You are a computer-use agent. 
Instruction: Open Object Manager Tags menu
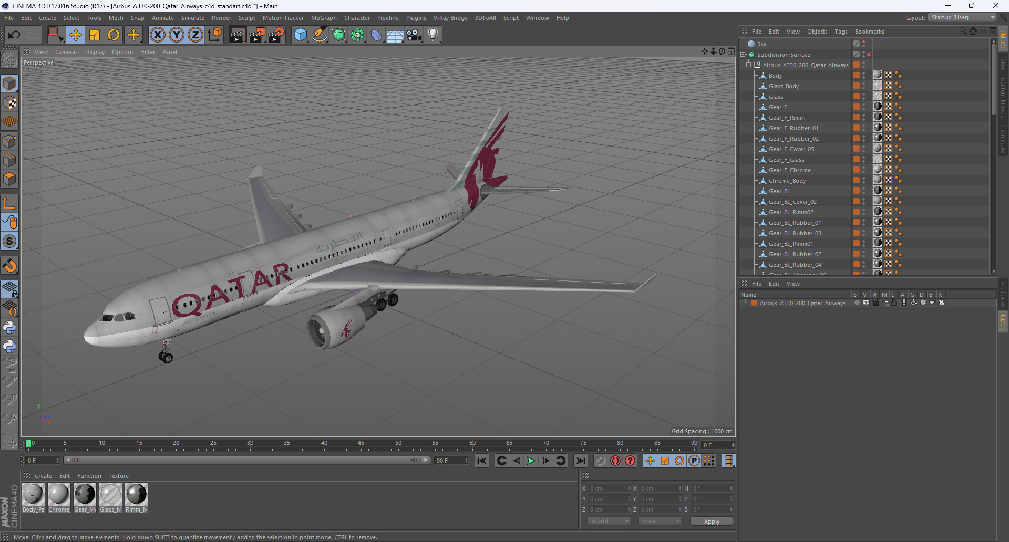pyautogui.click(x=841, y=32)
